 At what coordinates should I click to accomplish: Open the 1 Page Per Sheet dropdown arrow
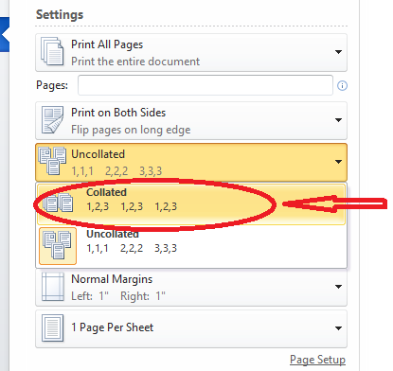click(338, 328)
